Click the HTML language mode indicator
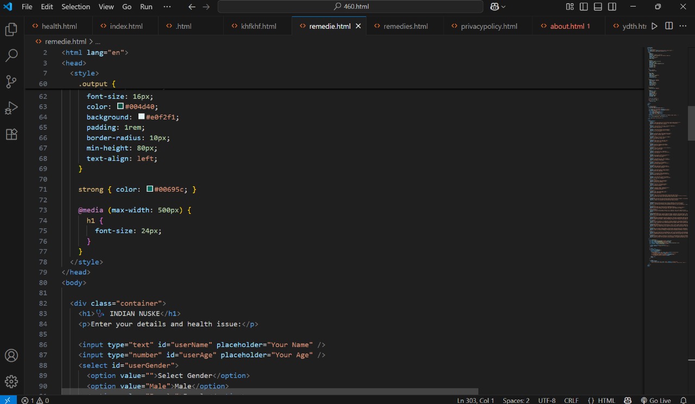The height and width of the screenshot is (404, 695). coord(602,400)
